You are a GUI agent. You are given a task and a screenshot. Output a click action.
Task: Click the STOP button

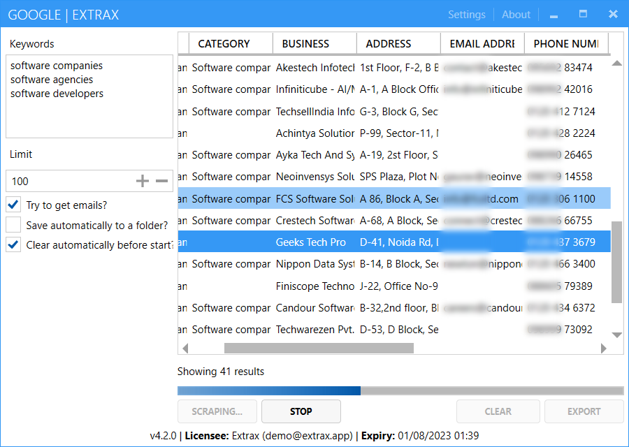301,411
